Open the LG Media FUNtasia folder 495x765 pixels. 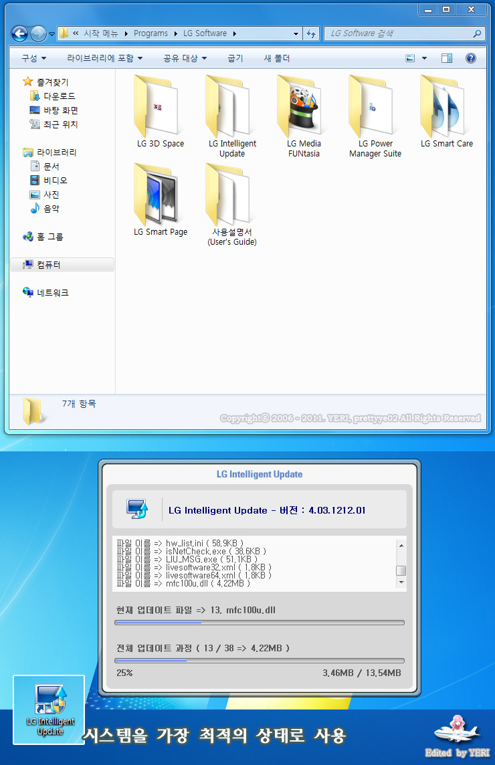point(304,116)
